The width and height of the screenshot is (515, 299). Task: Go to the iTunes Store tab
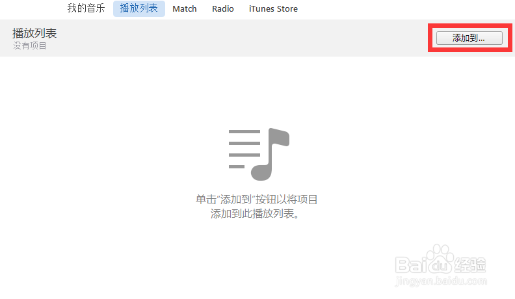(273, 9)
